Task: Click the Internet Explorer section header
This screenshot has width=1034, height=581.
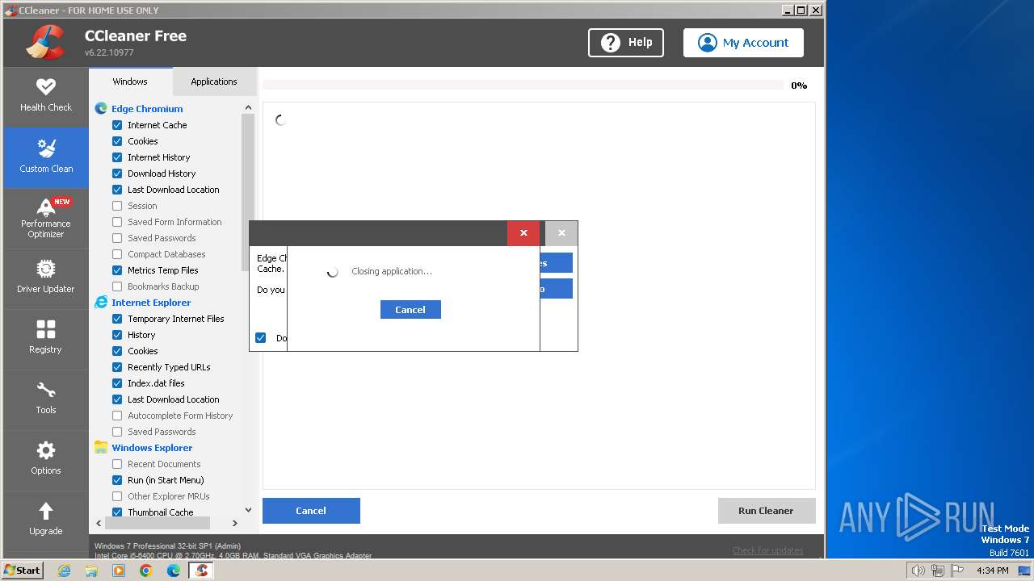Action: point(151,303)
